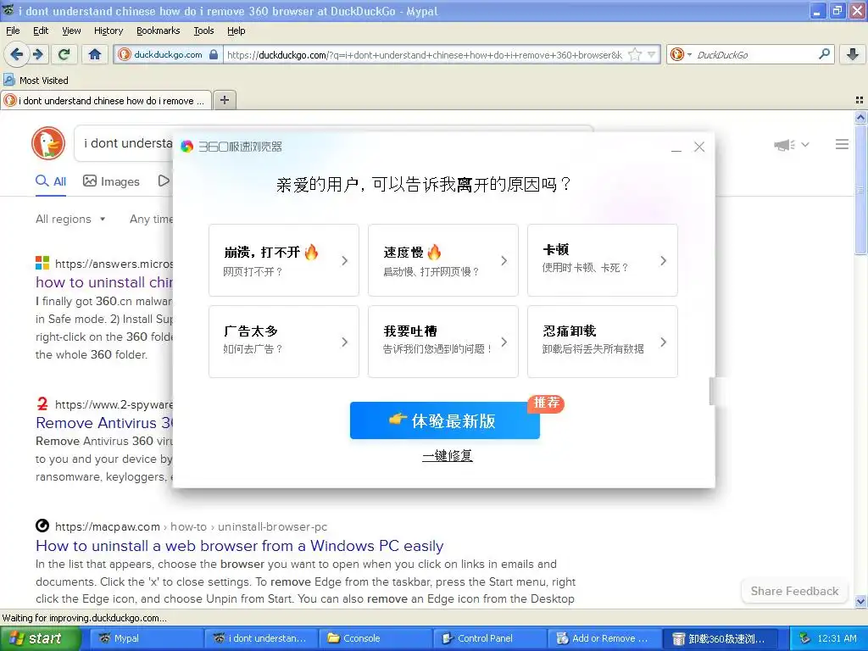This screenshot has width=868, height=651.
Task: Click scrollbar up arrow on the page
Action: tap(860, 117)
